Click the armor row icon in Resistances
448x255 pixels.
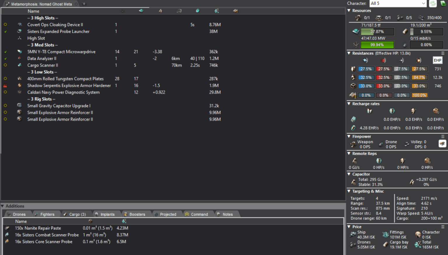[353, 78]
